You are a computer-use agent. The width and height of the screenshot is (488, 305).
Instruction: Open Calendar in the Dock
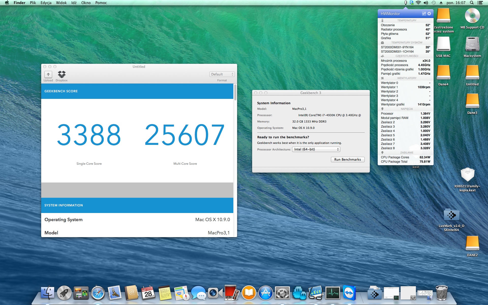coord(148,293)
